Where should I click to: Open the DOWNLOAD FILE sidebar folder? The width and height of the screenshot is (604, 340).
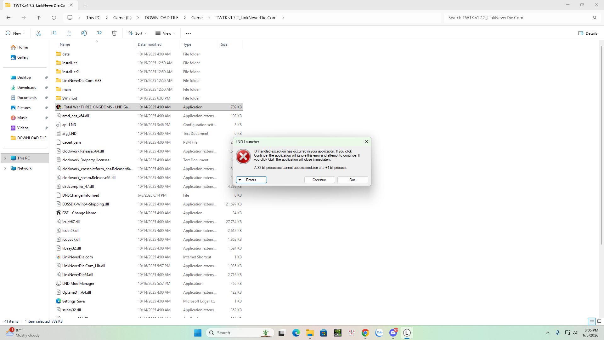[x=29, y=138]
